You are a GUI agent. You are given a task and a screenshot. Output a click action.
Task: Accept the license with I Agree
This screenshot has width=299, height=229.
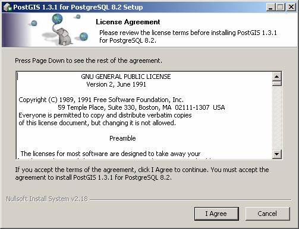(x=216, y=214)
